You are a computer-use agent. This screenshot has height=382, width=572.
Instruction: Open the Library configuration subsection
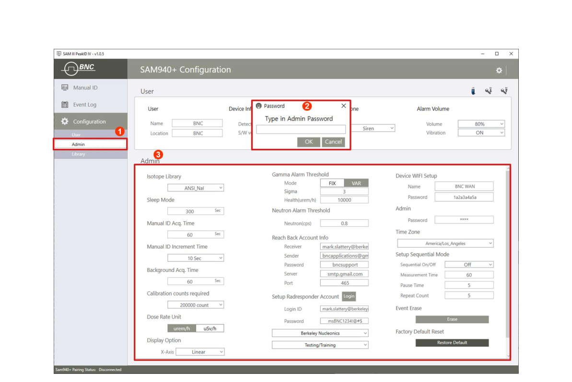[x=91, y=154]
